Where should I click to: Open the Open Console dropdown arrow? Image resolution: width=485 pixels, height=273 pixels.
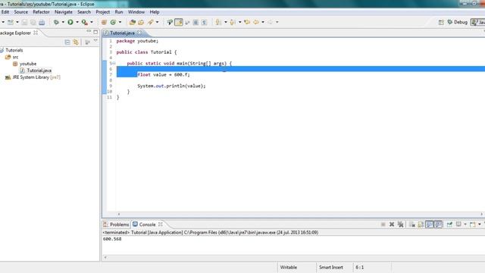480,224
